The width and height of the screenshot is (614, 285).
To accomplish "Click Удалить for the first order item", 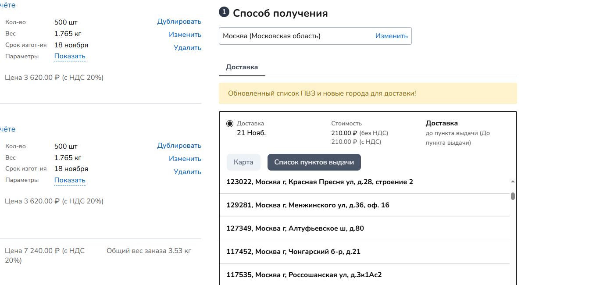I will pyautogui.click(x=187, y=47).
